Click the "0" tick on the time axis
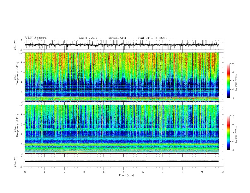 [x=25, y=172]
